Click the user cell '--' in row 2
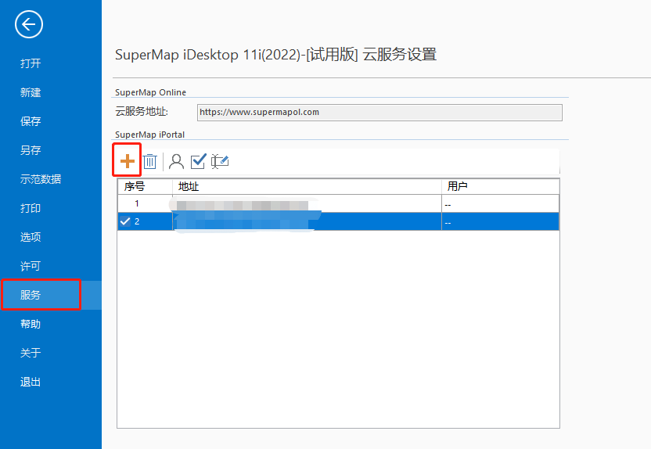This screenshot has width=651, height=449. tap(500, 222)
